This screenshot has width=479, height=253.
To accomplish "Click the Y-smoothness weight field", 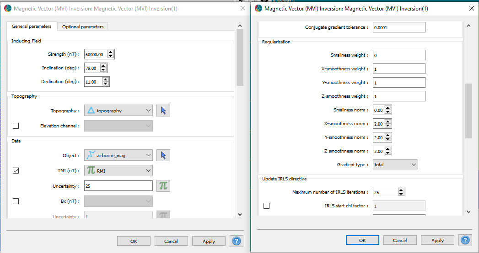I will 399,83.
